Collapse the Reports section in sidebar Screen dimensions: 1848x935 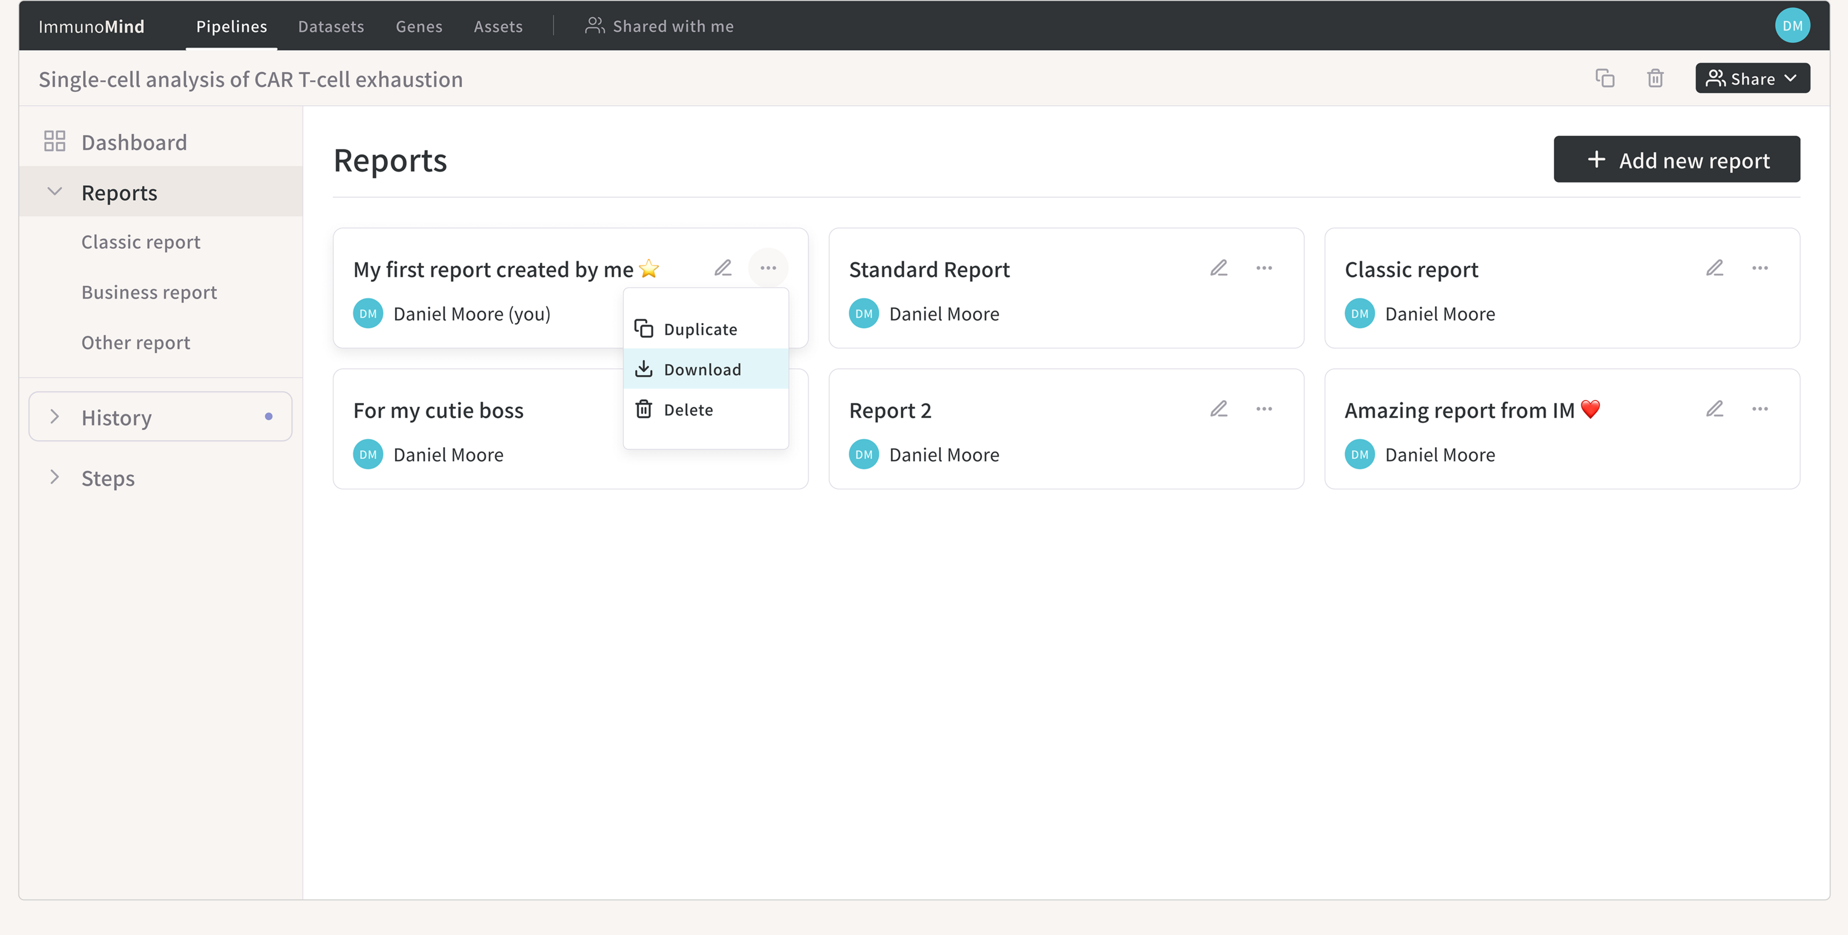[54, 192]
